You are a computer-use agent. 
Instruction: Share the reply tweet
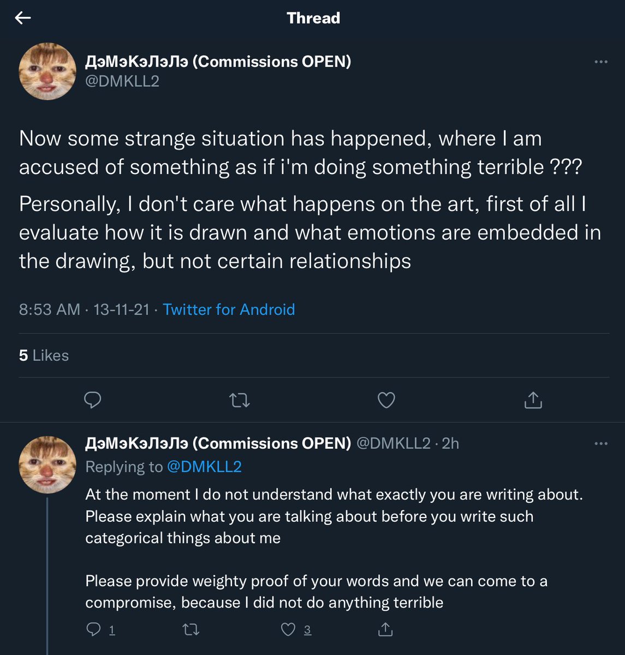click(x=385, y=630)
